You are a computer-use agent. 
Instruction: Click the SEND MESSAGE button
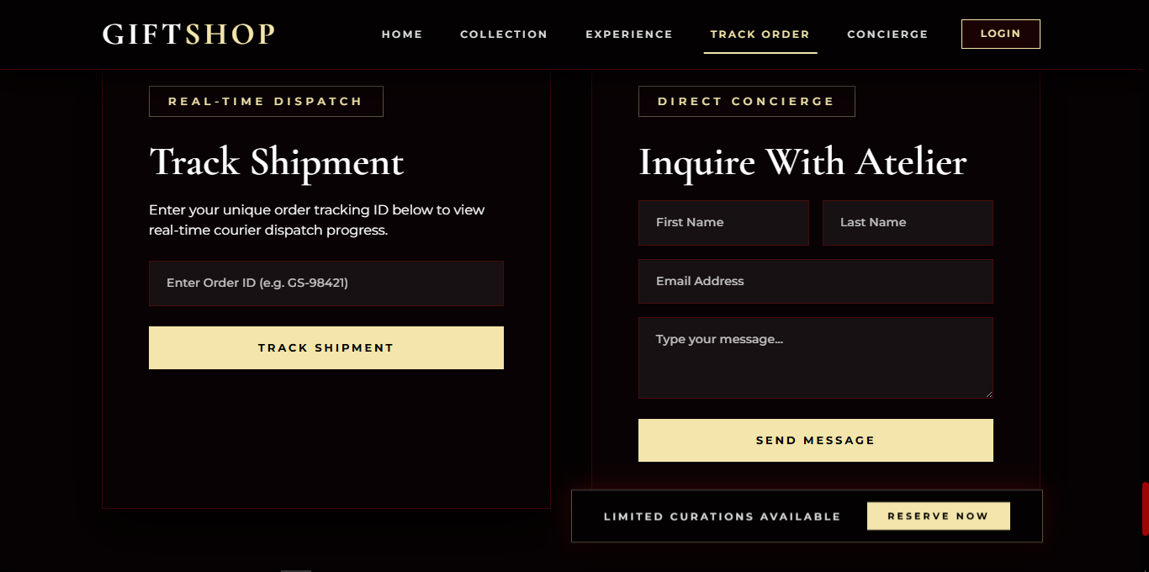pos(816,440)
